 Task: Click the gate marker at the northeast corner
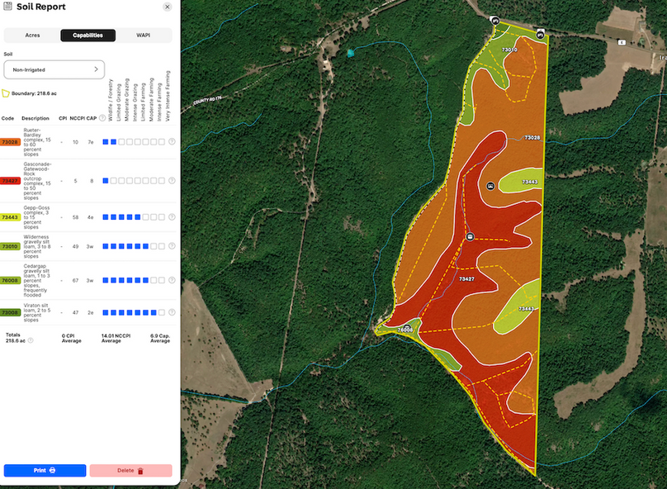[540, 34]
